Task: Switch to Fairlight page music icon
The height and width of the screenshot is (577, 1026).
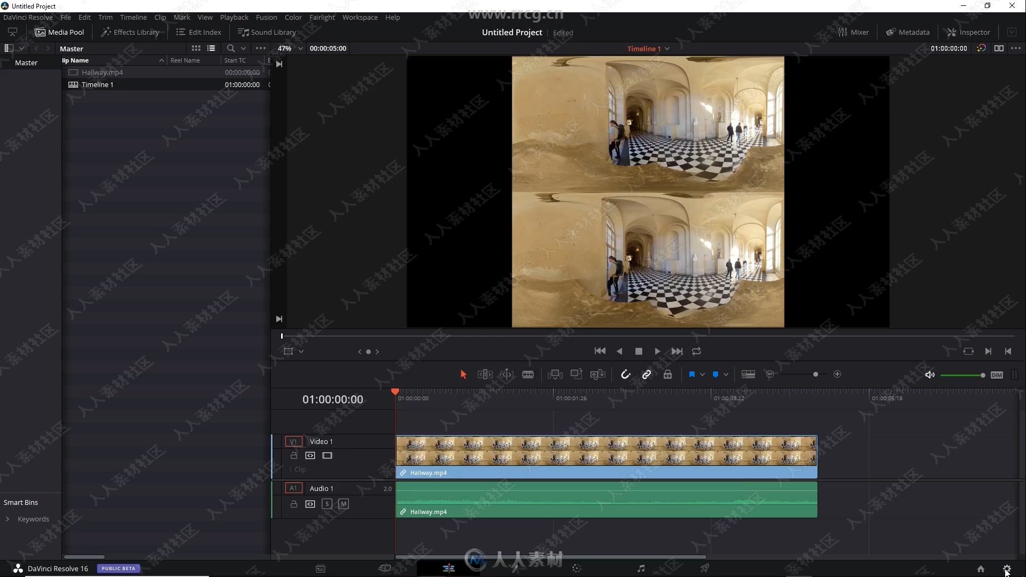Action: [641, 569]
